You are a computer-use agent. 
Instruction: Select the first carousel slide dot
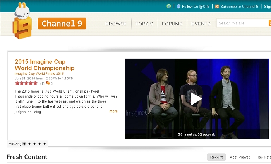click(x=24, y=144)
